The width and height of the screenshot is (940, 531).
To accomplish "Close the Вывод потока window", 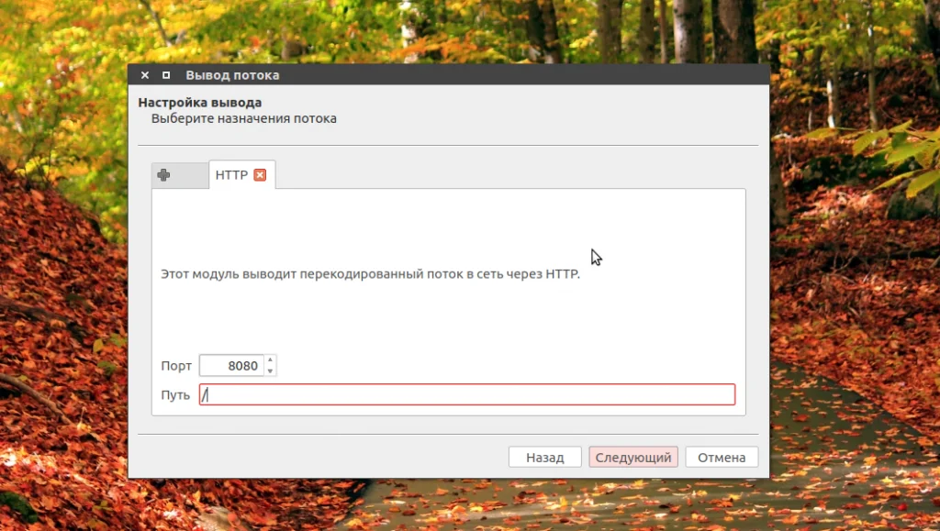I will coord(145,75).
